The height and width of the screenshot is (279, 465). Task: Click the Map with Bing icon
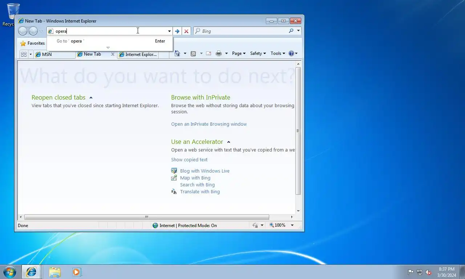click(x=174, y=178)
